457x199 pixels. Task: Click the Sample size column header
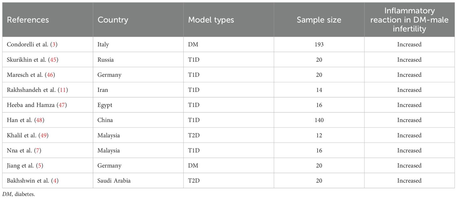(319, 20)
